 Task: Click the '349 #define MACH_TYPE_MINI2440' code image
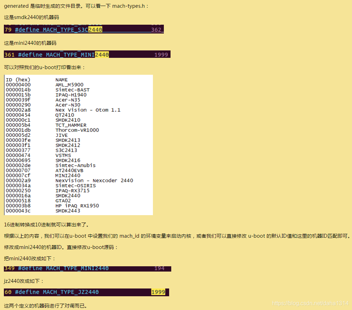click(x=87, y=269)
